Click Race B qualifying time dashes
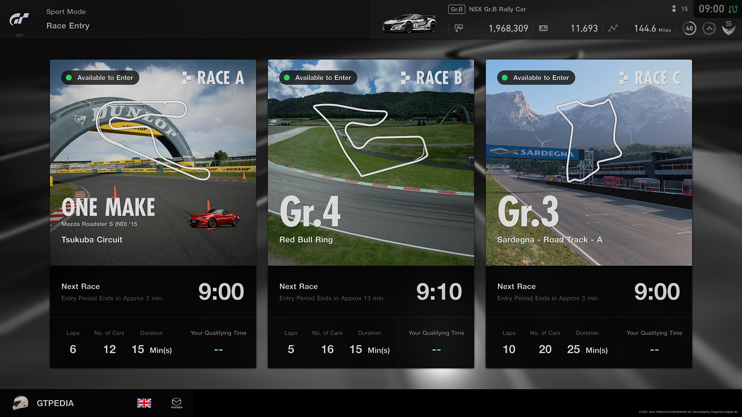The height and width of the screenshot is (417, 742). pyautogui.click(x=436, y=350)
